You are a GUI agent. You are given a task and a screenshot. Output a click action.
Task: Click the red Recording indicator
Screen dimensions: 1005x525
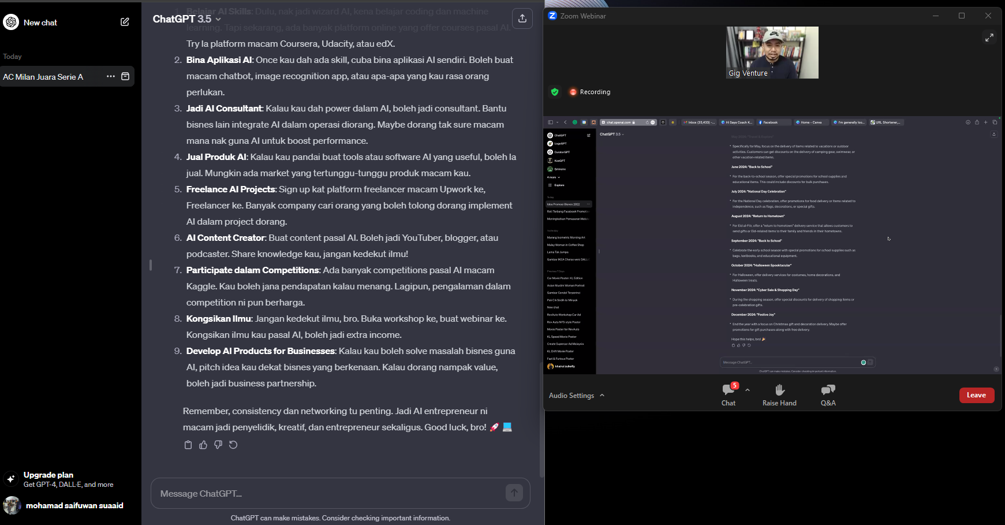point(589,92)
